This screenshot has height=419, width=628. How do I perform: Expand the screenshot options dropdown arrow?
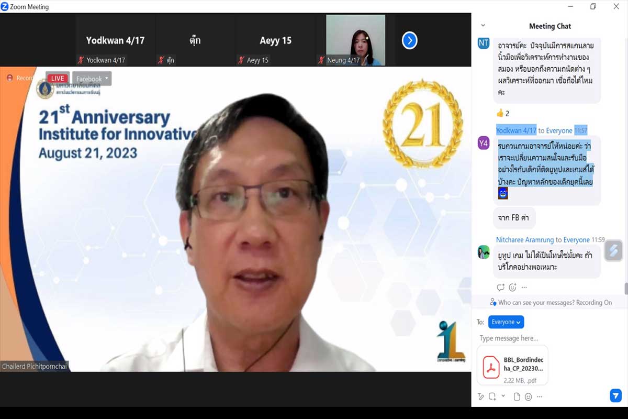[503, 396]
